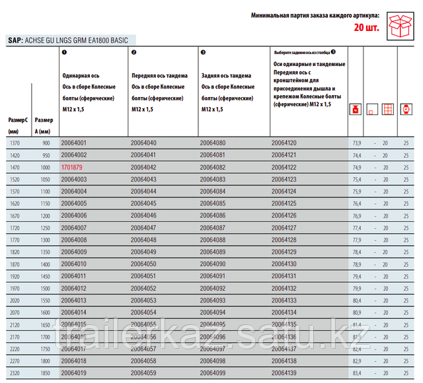
Task: Select article number 20064059
Action: click(143, 373)
